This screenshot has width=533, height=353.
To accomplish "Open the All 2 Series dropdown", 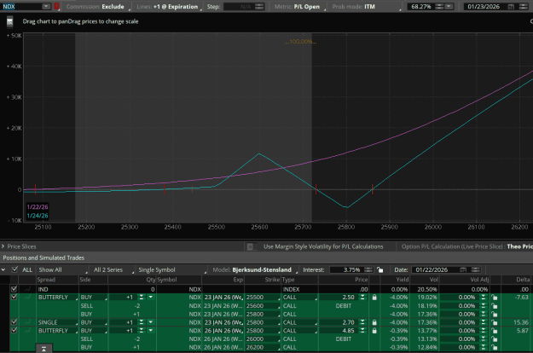I will [113, 269].
